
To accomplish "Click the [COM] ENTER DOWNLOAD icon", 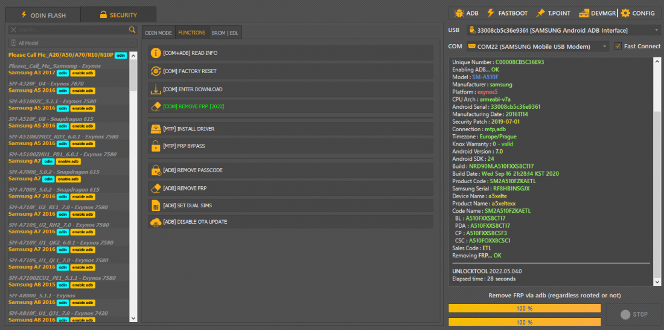I will tap(155, 89).
